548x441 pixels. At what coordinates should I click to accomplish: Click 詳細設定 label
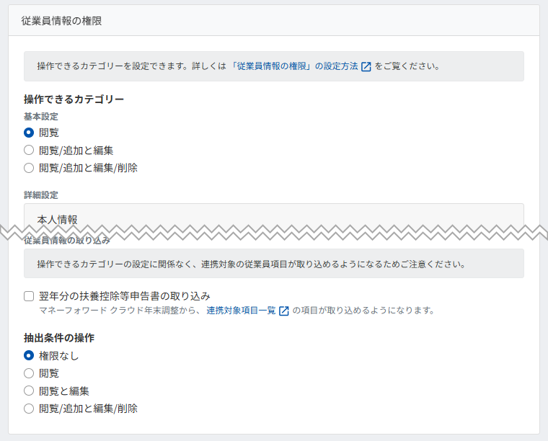(x=41, y=195)
